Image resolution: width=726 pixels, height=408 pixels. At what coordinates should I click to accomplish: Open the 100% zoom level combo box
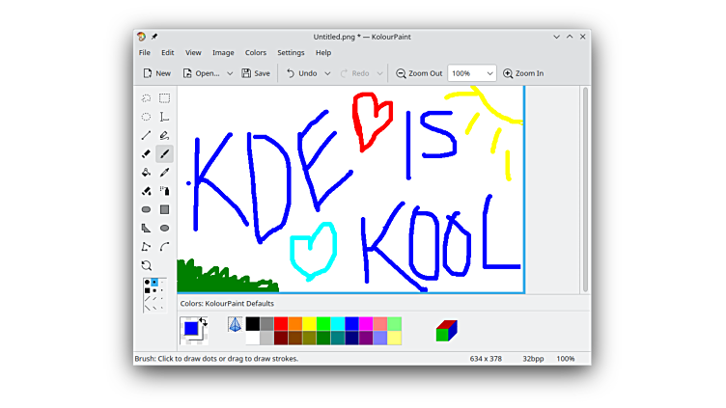[472, 73]
